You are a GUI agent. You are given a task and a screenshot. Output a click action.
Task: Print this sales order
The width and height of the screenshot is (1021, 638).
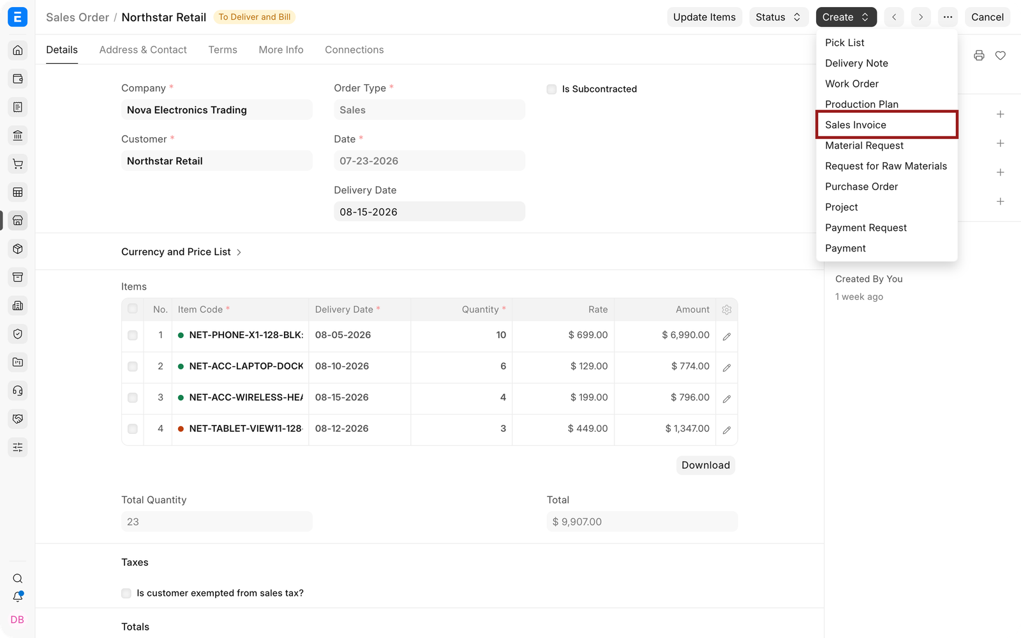pyautogui.click(x=979, y=56)
